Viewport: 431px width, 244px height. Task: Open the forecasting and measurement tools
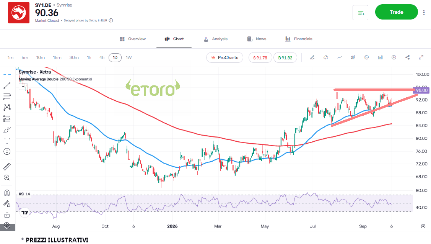point(7,118)
